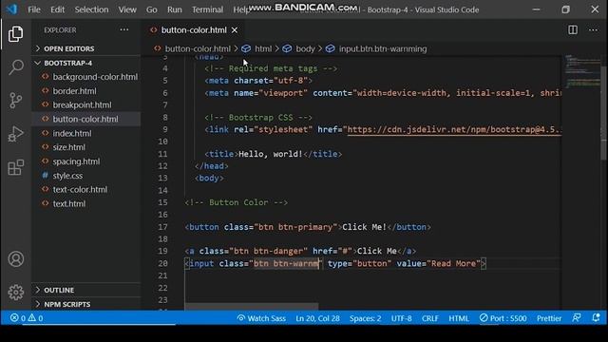608x342 pixels.
Task: Open the View menu
Action: click(x=127, y=9)
